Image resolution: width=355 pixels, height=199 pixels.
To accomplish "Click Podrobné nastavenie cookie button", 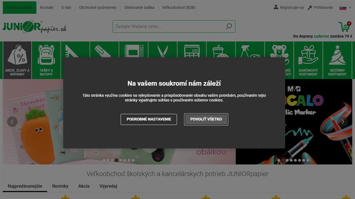I will (x=149, y=119).
